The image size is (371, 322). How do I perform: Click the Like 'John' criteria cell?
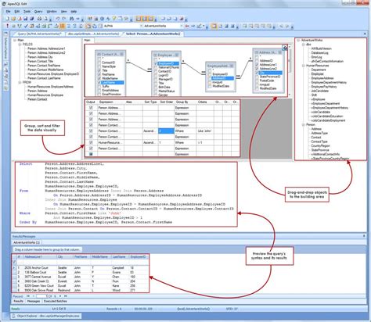[x=205, y=131]
